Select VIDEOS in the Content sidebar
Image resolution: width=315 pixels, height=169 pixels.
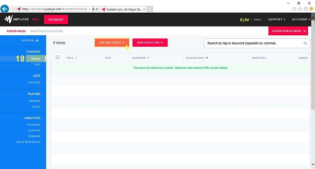[x=36, y=59]
